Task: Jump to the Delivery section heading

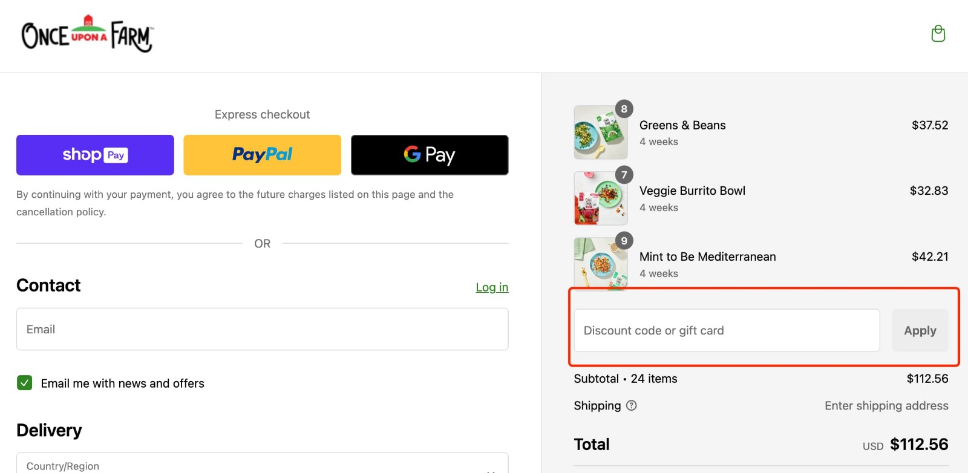Action: 49,429
